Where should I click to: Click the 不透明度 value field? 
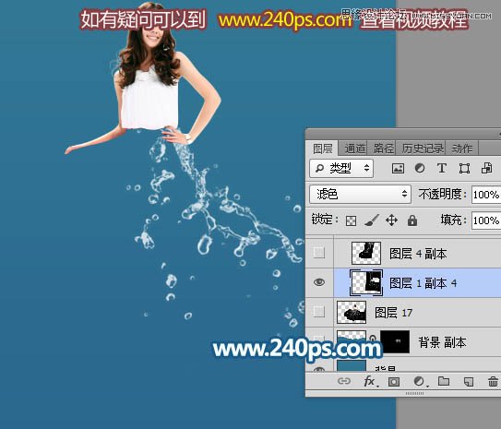486,195
